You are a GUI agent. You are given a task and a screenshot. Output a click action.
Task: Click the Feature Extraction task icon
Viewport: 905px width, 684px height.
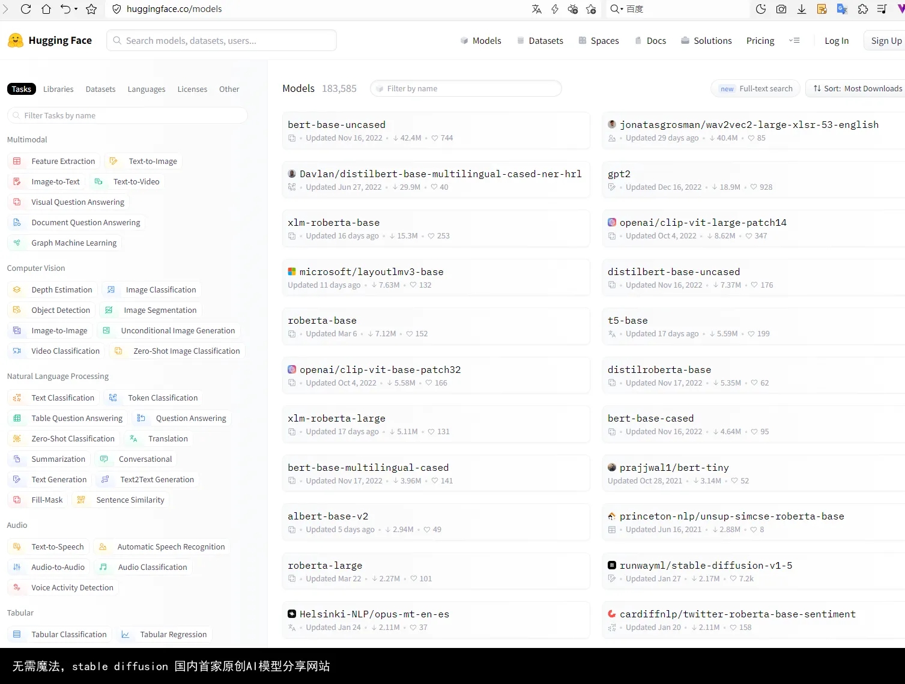[17, 161]
